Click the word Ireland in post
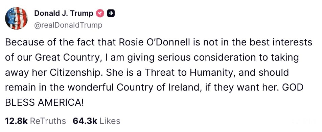Viewport: 322px width, 132px height. point(183,88)
